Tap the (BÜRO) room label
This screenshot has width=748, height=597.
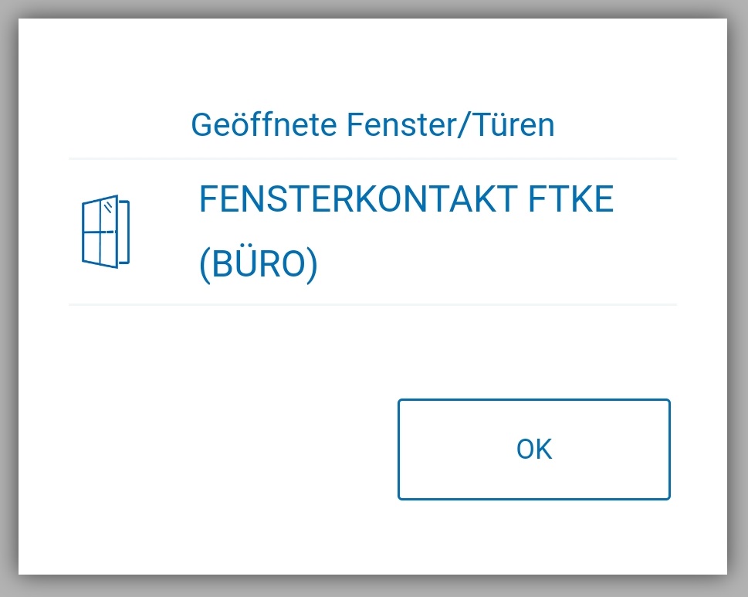[x=258, y=266]
